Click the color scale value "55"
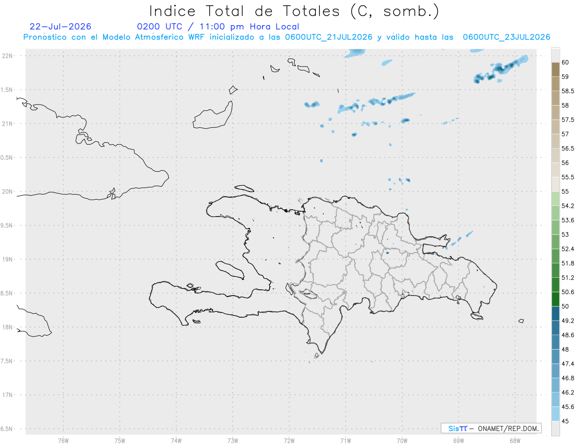 point(565,192)
